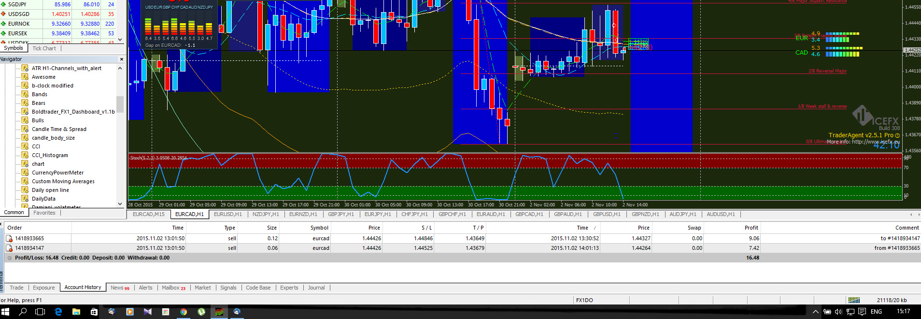Click the MetaTrader taskbar icon
The height and width of the screenshot is (319, 921).
pyautogui.click(x=219, y=312)
